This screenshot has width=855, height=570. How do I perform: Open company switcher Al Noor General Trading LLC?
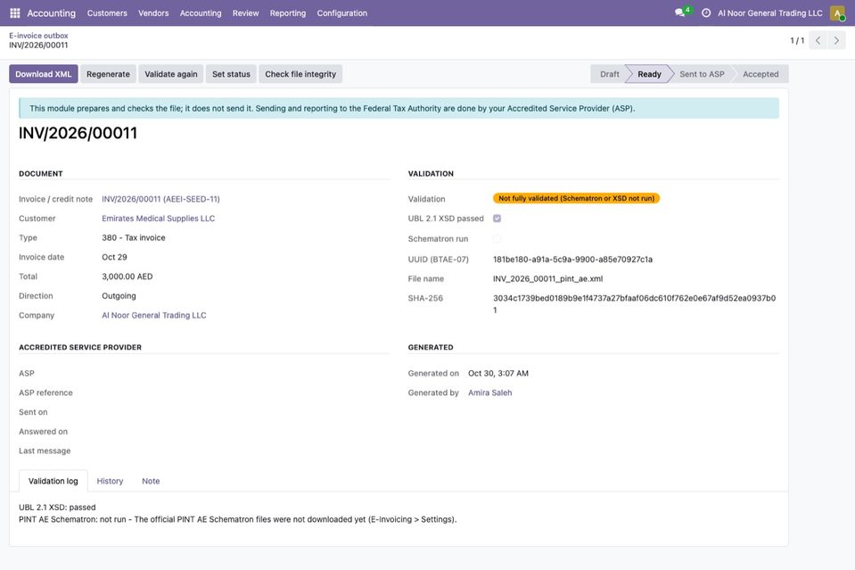pyautogui.click(x=770, y=13)
